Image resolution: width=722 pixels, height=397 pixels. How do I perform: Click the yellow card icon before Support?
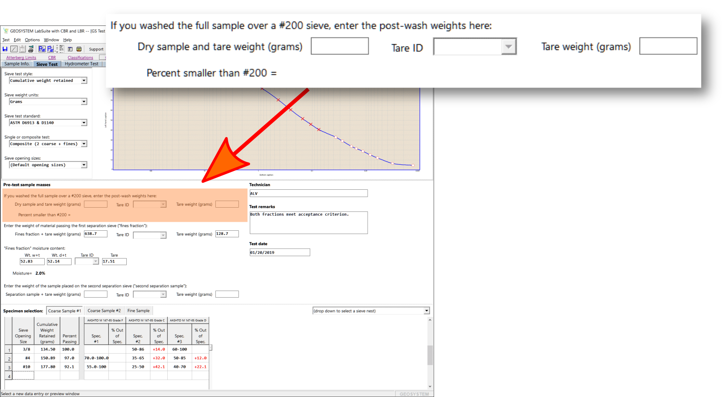pos(79,49)
